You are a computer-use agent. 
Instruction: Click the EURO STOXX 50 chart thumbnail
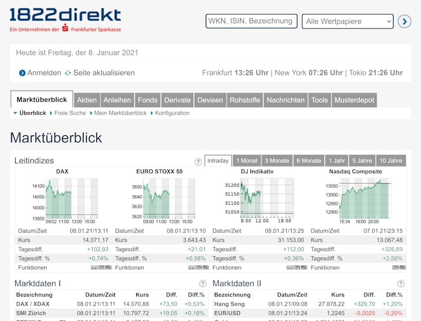[x=163, y=200]
